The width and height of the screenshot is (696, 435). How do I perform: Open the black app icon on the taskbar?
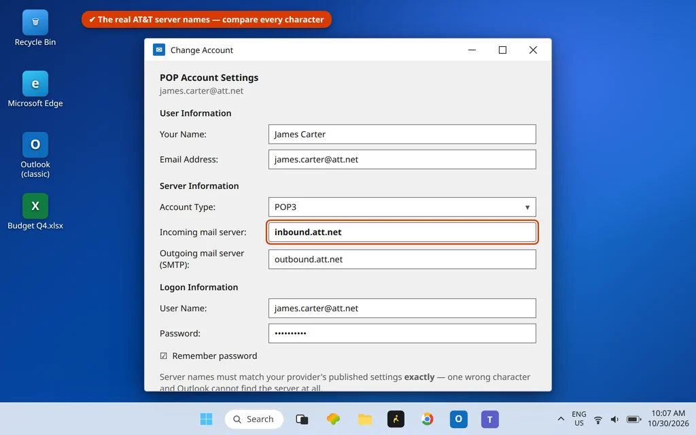(396, 419)
